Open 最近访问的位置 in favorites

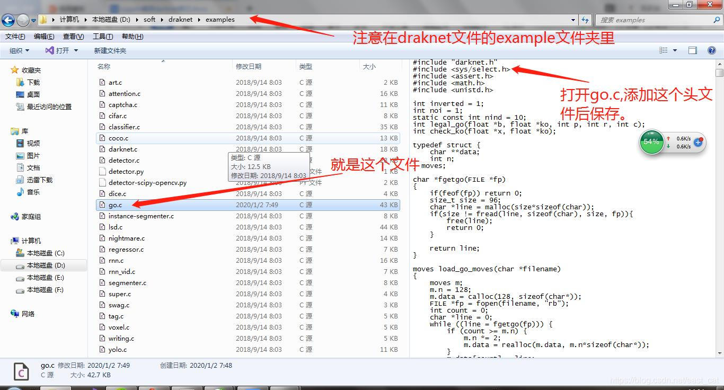point(49,107)
